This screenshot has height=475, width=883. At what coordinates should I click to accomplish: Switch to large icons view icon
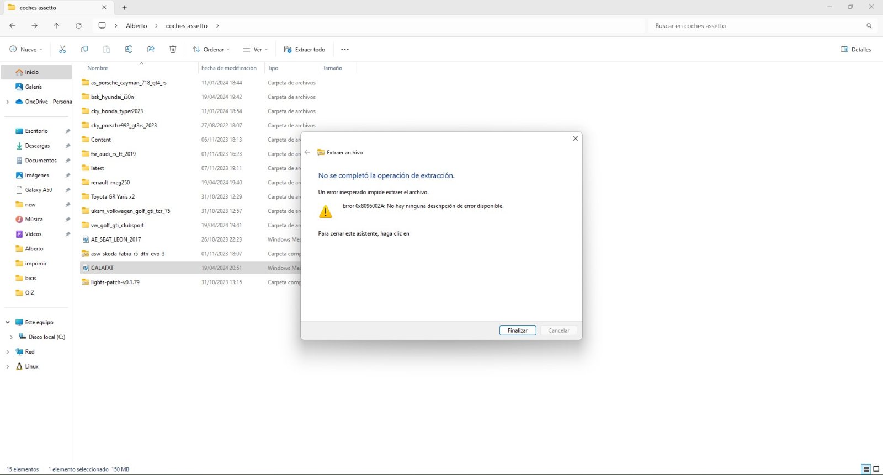tap(876, 469)
